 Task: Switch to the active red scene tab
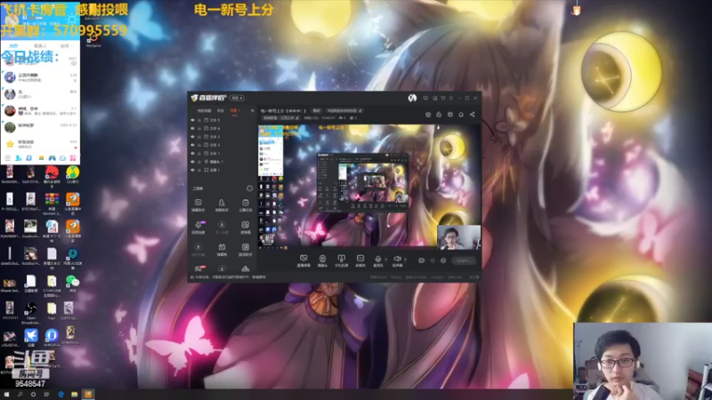coord(234,110)
